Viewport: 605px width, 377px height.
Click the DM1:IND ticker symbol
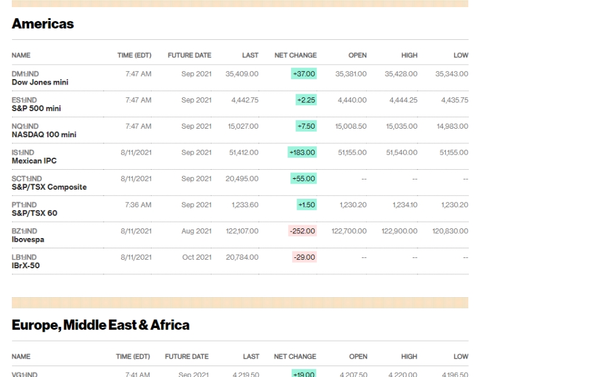point(25,74)
